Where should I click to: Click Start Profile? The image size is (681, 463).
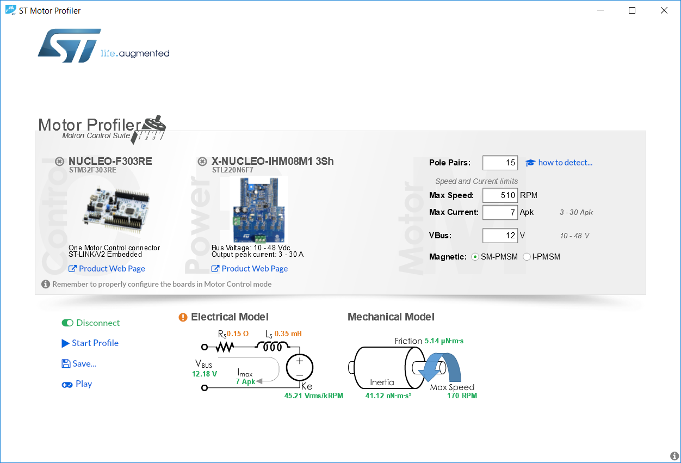95,343
